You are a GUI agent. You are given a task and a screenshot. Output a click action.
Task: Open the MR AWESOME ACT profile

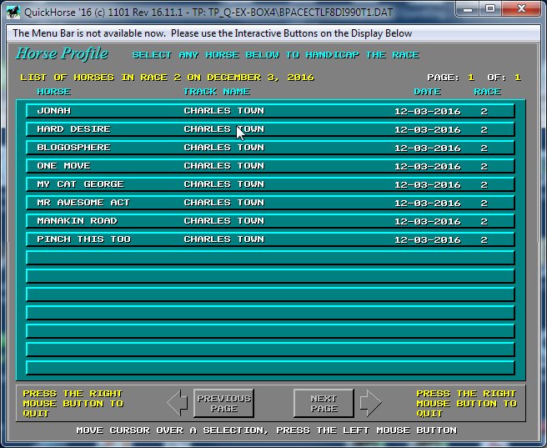point(270,203)
